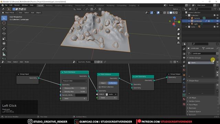
Task: Adjust Seed field in Point Distribute node
Action: coord(75,99)
